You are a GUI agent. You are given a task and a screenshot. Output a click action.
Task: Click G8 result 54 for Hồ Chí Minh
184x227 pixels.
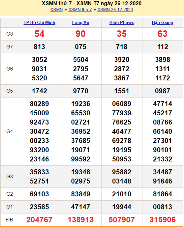click(40, 34)
